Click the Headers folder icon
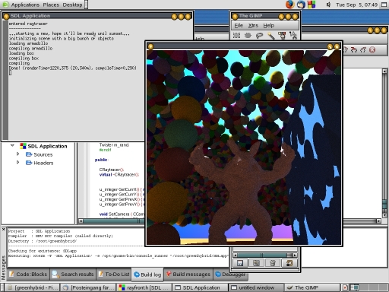 click(x=29, y=163)
